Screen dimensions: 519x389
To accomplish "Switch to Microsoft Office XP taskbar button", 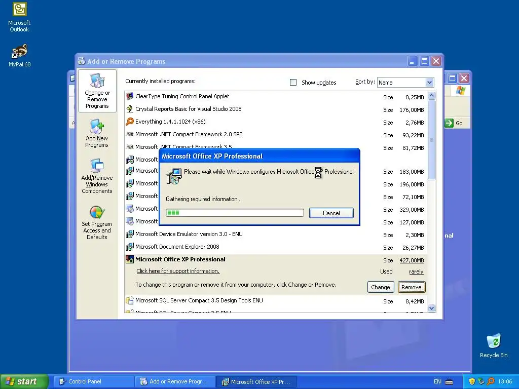I will coord(256,381).
